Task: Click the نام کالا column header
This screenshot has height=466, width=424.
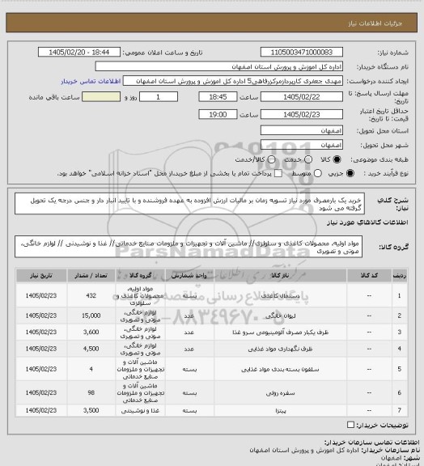Action: click(x=280, y=276)
